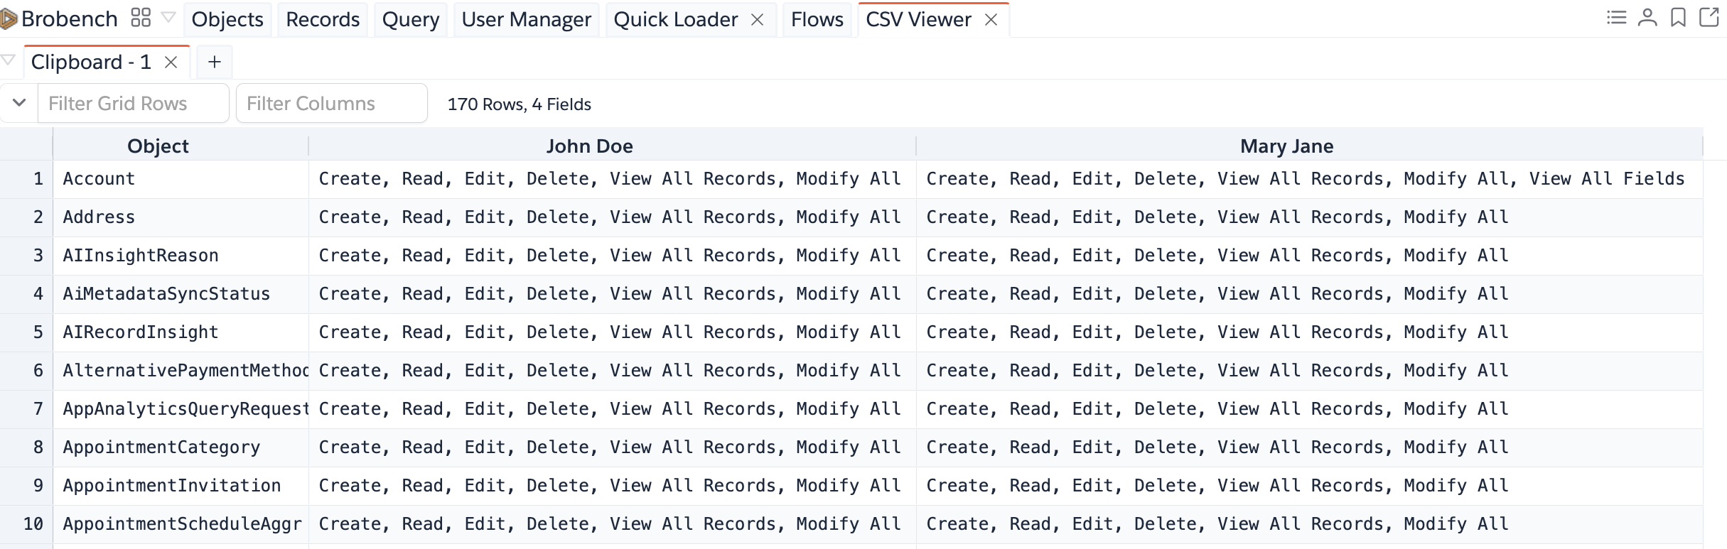Open the Flows tab
This screenshot has width=1727, height=549.
coord(817,20)
